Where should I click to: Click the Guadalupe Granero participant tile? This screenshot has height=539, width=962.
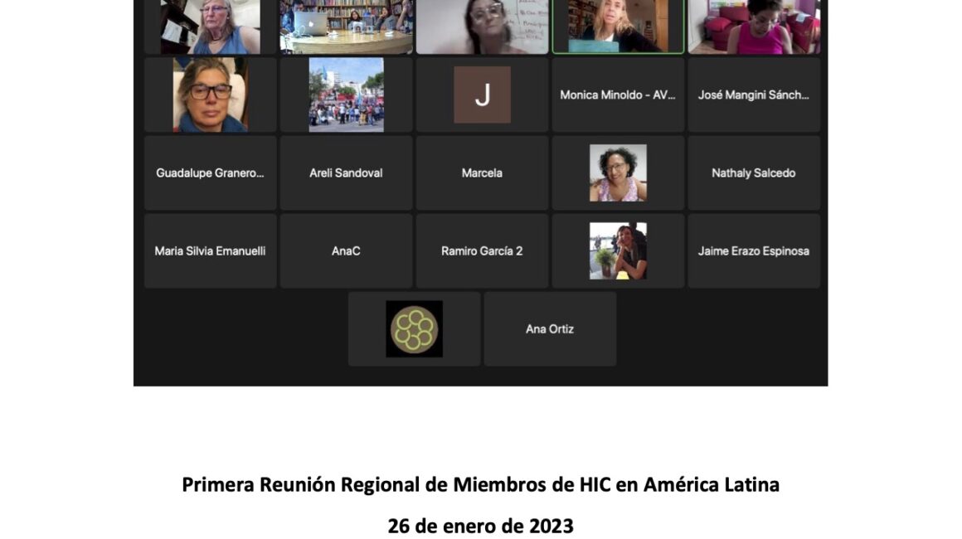pyautogui.click(x=211, y=173)
